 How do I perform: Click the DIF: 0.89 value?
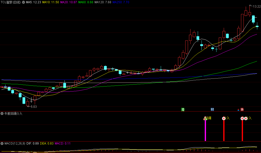point(32,143)
